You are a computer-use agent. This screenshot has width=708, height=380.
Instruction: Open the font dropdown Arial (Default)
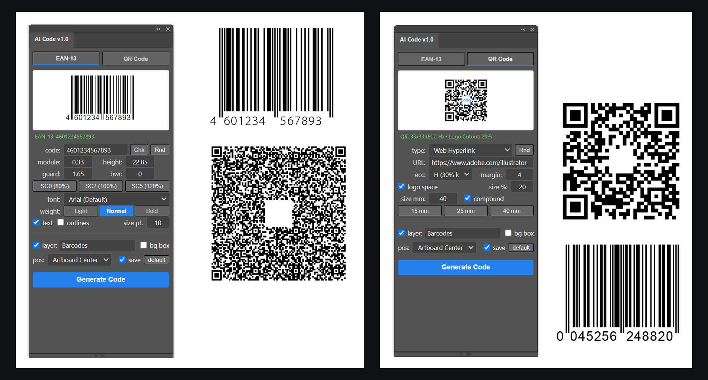pos(117,199)
